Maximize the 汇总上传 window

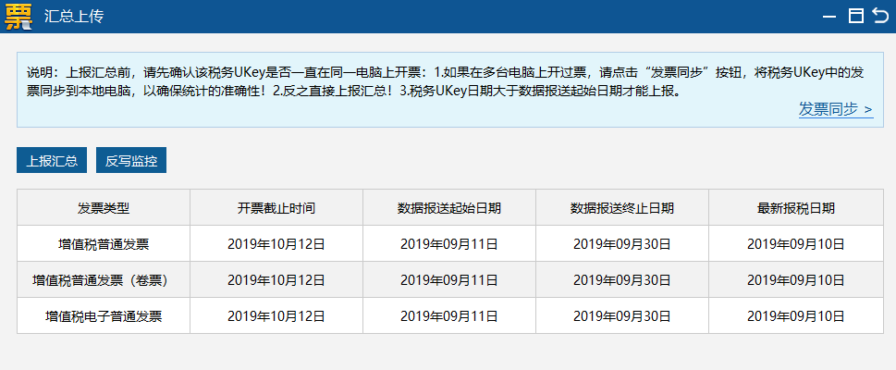pyautogui.click(x=856, y=16)
